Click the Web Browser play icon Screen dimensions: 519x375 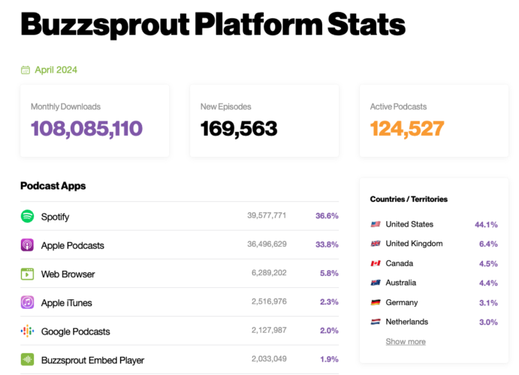tap(28, 274)
